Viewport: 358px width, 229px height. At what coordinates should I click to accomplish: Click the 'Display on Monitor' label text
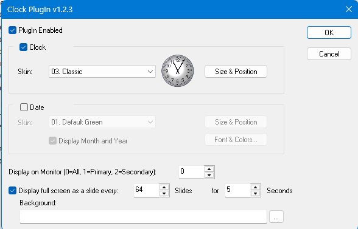coord(82,171)
